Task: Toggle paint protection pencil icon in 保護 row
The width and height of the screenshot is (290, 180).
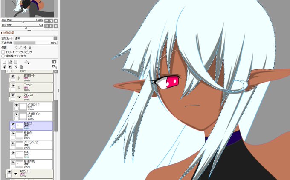Action: (x=20, y=48)
